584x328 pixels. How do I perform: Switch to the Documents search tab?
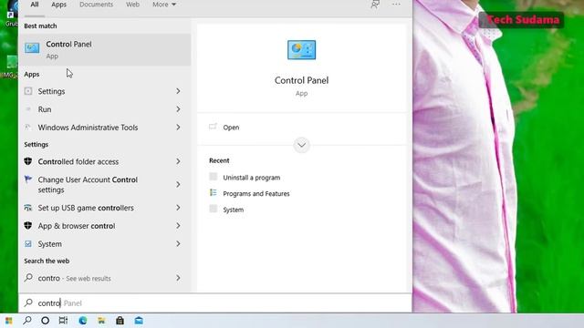point(96,5)
